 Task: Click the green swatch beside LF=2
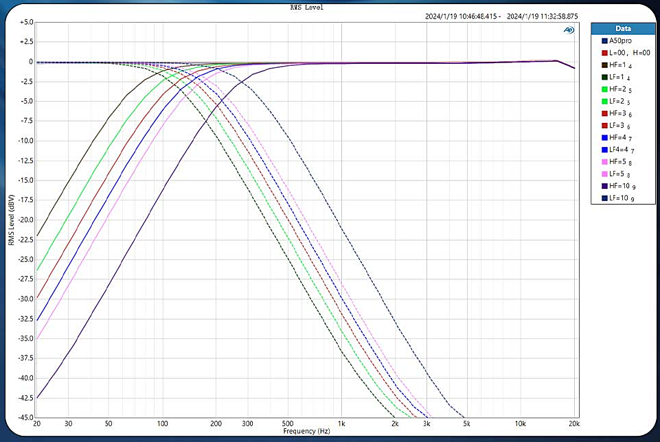[604, 102]
